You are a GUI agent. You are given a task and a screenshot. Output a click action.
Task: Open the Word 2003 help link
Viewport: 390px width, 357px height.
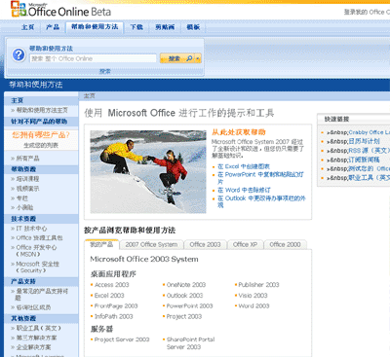(x=253, y=306)
